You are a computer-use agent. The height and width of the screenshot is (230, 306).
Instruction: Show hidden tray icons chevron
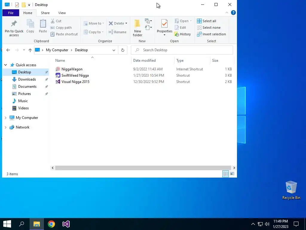[x=253, y=224]
